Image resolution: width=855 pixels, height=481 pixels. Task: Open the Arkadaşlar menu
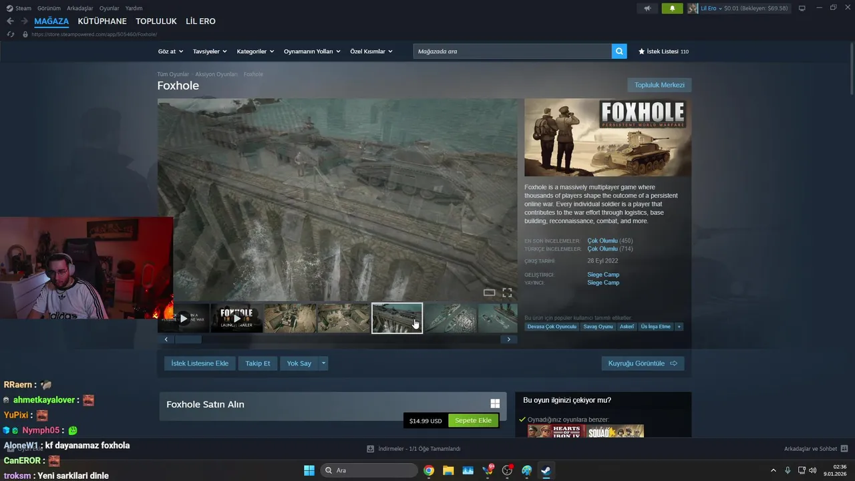(80, 9)
